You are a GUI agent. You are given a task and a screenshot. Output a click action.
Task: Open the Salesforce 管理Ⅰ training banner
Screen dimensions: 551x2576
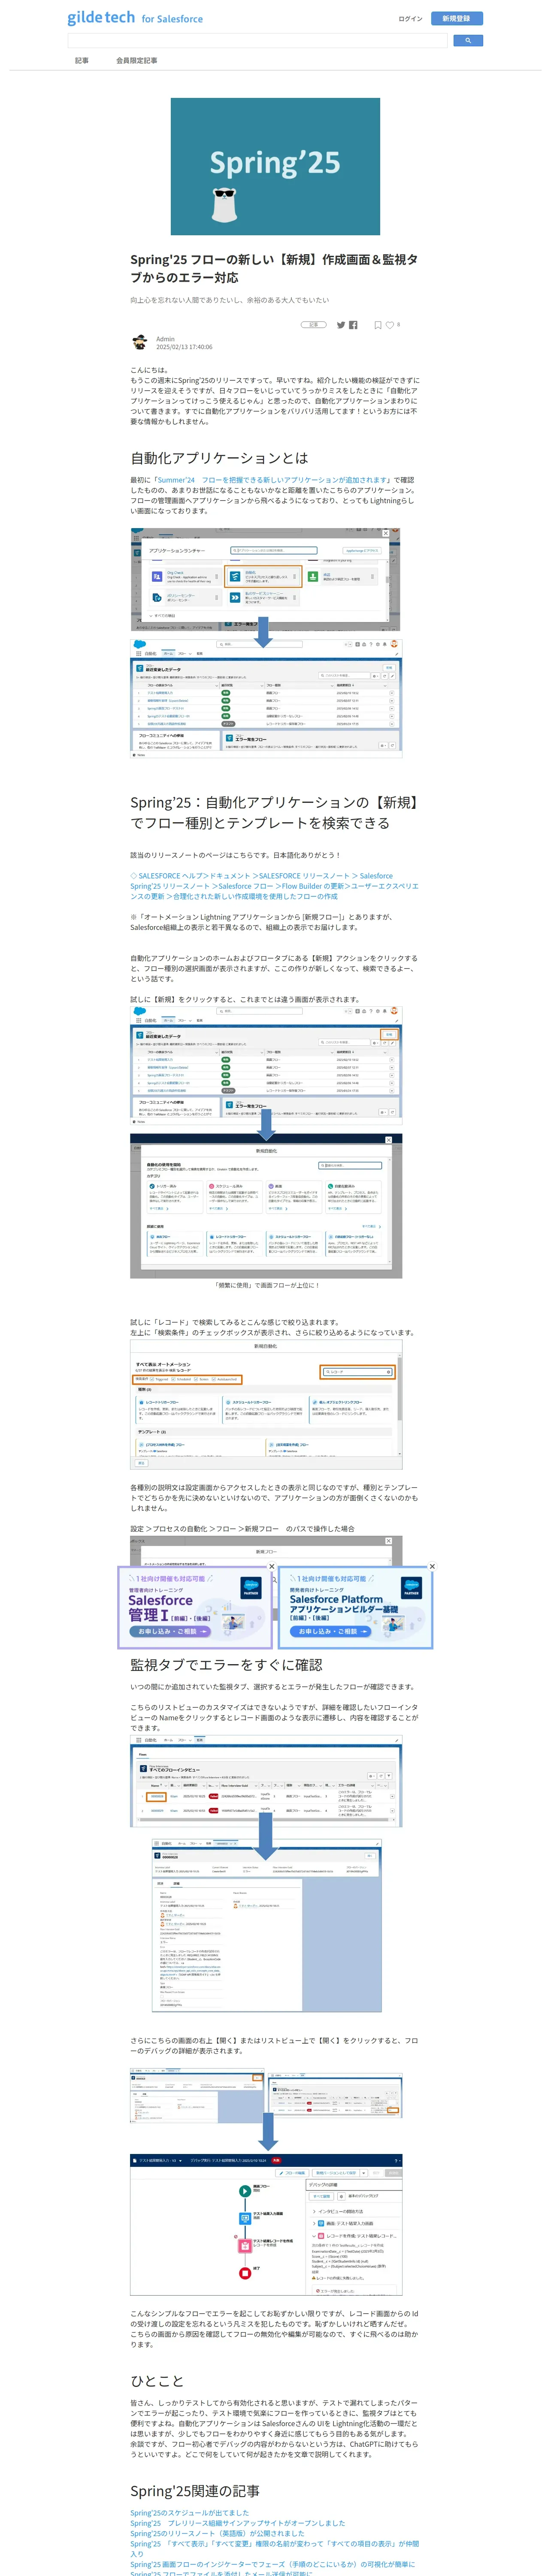(x=195, y=1608)
